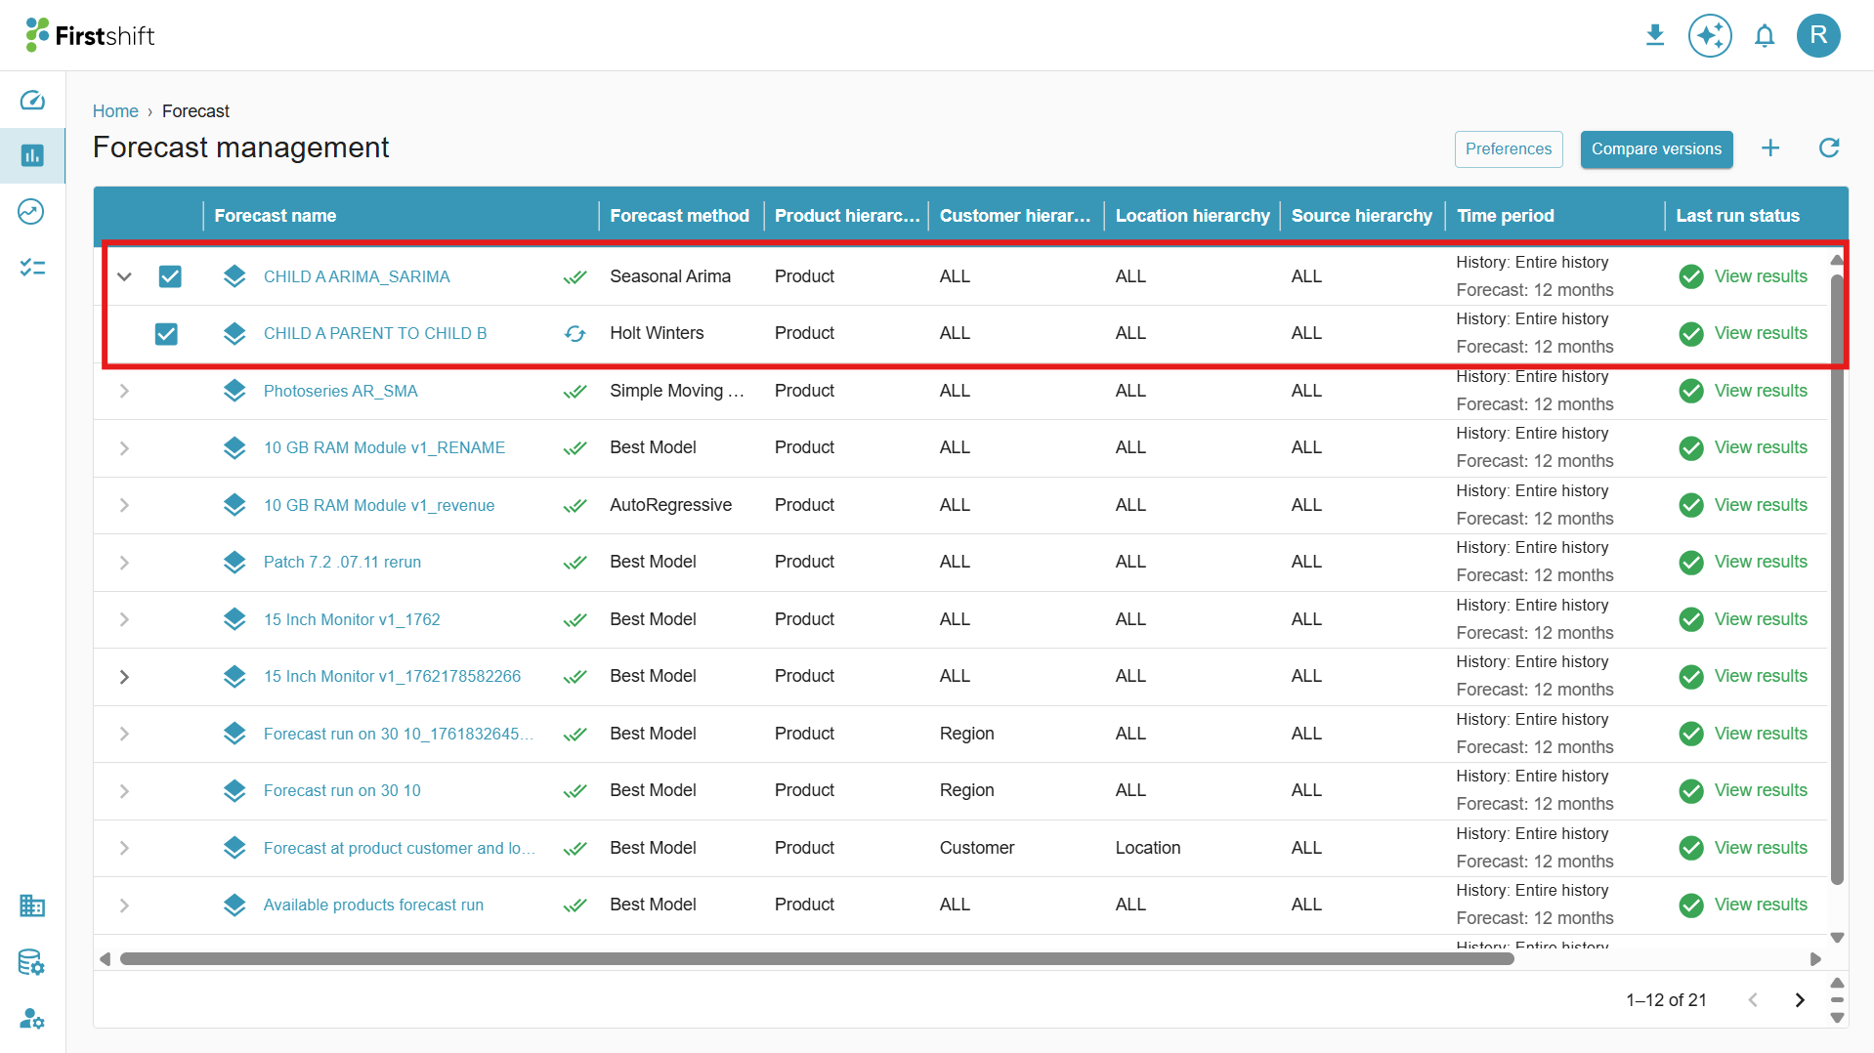View results for Forecast at product customer row
Screen dimensions: 1874x1053
1761,848
